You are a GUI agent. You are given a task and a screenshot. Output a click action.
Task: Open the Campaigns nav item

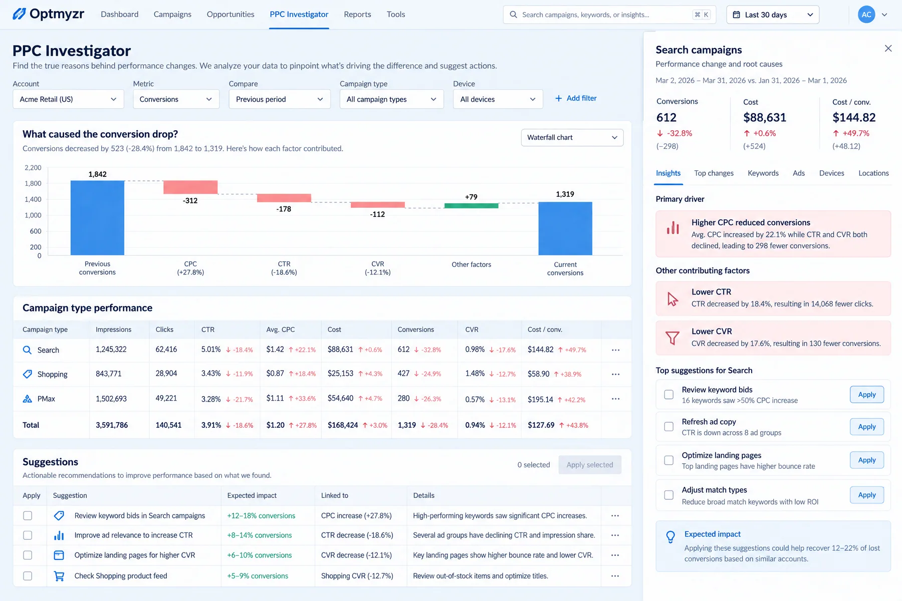(172, 14)
